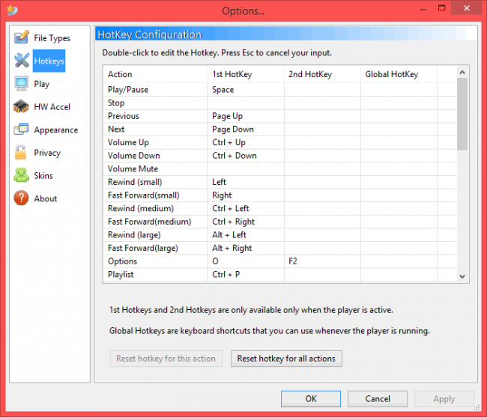Click the Left hotkey cell for Rewind (small)
Image resolution: width=487 pixels, height=417 pixels.
point(246,182)
